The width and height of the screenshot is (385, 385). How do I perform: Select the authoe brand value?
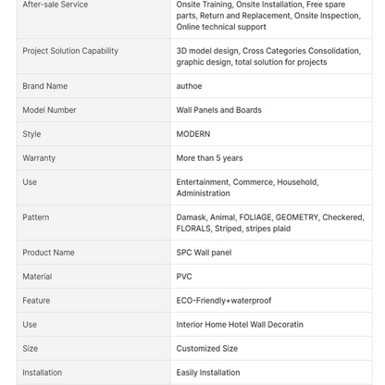(189, 86)
